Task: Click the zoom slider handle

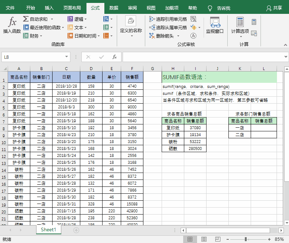Action: click(x=246, y=239)
